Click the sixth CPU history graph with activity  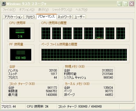[99, 33]
